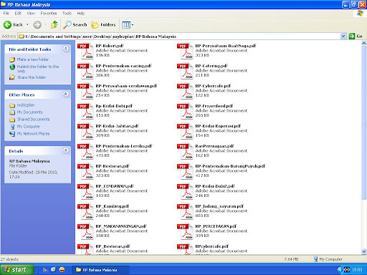
Task: Click Make a new folder
Action: click(32, 59)
